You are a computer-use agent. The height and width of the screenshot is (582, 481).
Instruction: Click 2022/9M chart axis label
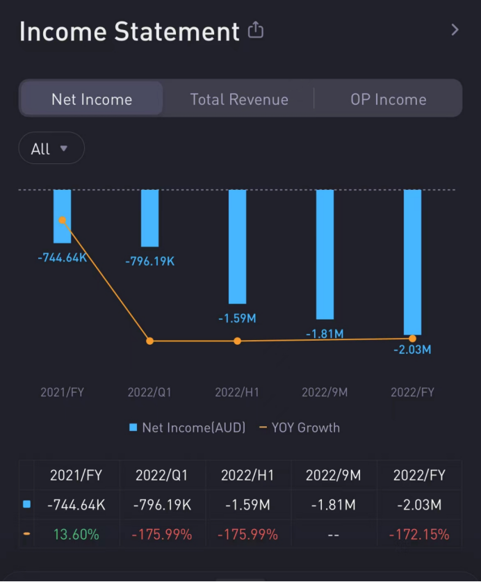click(325, 392)
